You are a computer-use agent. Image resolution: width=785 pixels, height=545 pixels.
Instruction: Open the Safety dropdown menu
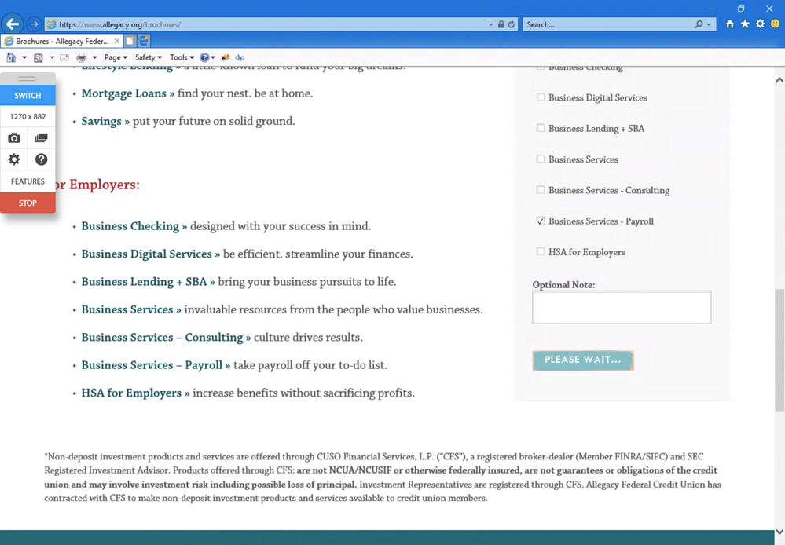pyautogui.click(x=149, y=57)
